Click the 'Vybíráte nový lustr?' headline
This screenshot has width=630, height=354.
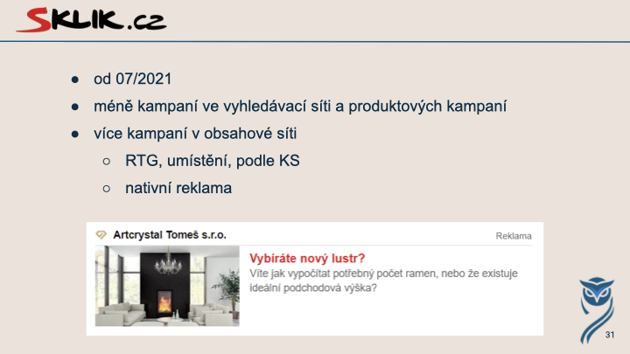tap(307, 258)
